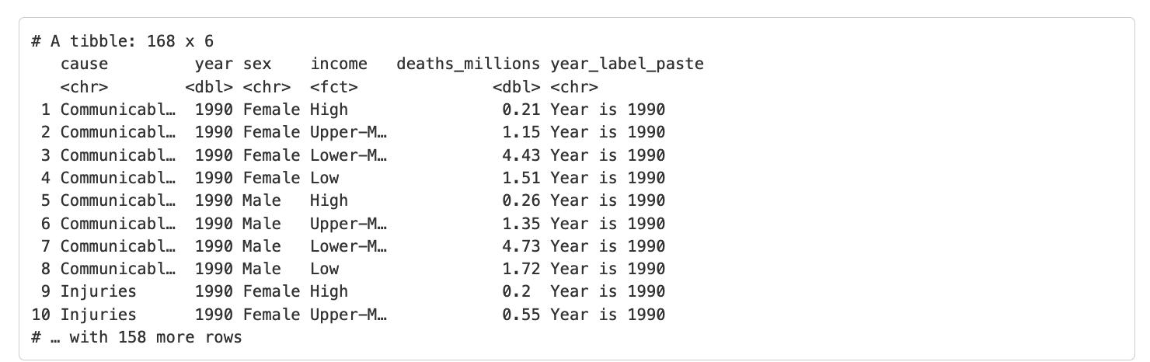Click the Injuries cause in row 9
This screenshot has width=1150, height=362.
pos(98,291)
